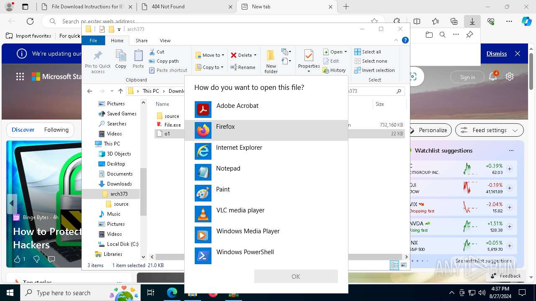This screenshot has width=536, height=301.
Task: Select Firefox in the open-with list
Action: point(266,130)
